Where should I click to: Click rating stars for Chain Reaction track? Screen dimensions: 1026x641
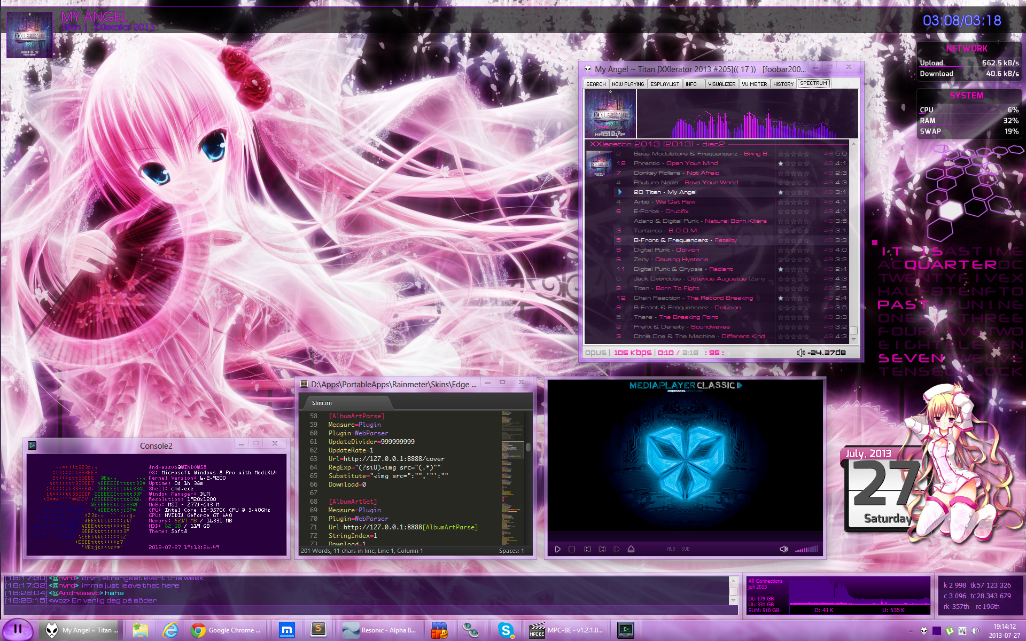[x=794, y=298]
